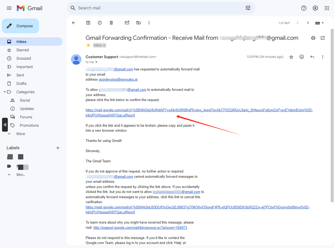This screenshot has width=334, height=248.
Task: Expand the 'to me' recipient details
Action: (x=96, y=62)
